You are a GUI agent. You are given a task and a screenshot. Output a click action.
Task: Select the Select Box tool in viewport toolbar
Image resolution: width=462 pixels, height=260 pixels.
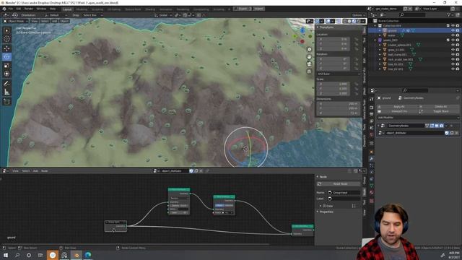coord(6,30)
